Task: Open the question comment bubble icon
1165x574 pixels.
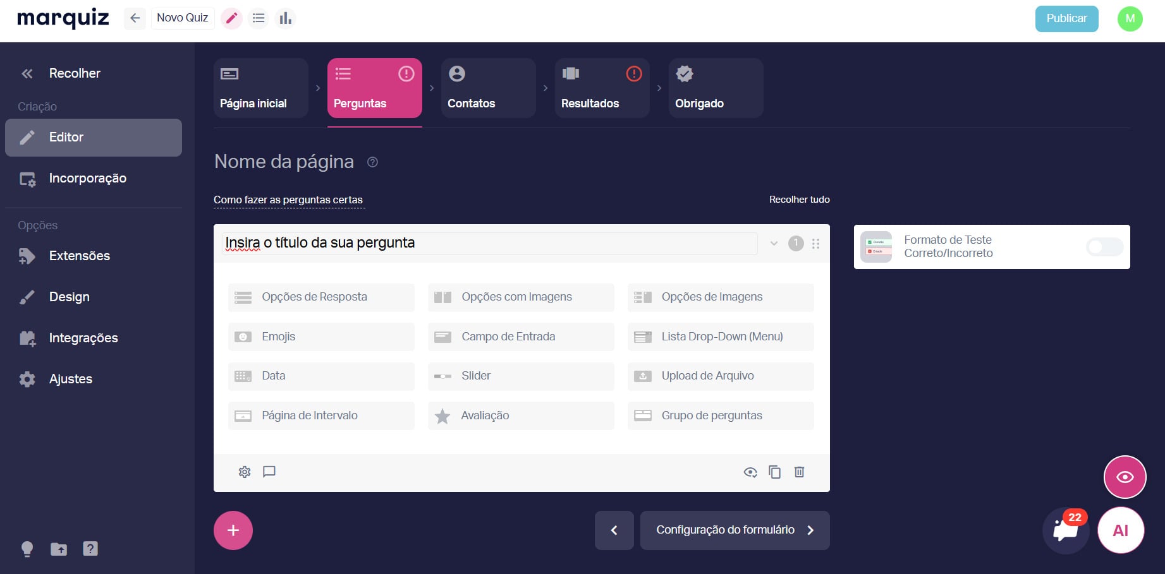Action: point(269,472)
